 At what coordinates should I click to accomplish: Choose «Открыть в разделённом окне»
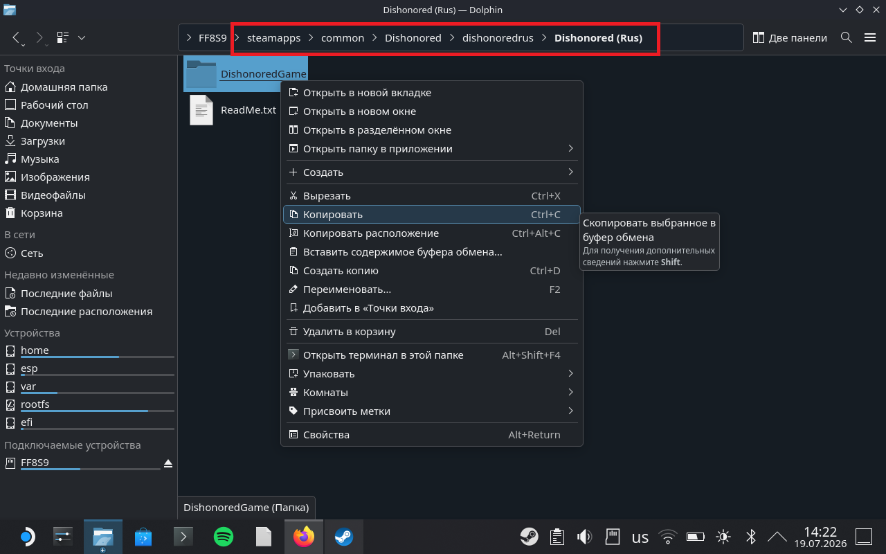tap(432, 130)
